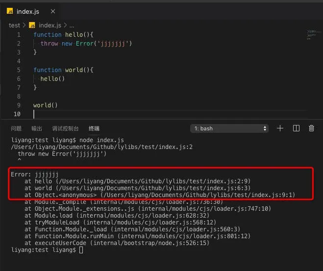Click the Object.Module._extensions..js stack line
Image resolution: width=323 pixels, height=271 pixels.
point(148,209)
